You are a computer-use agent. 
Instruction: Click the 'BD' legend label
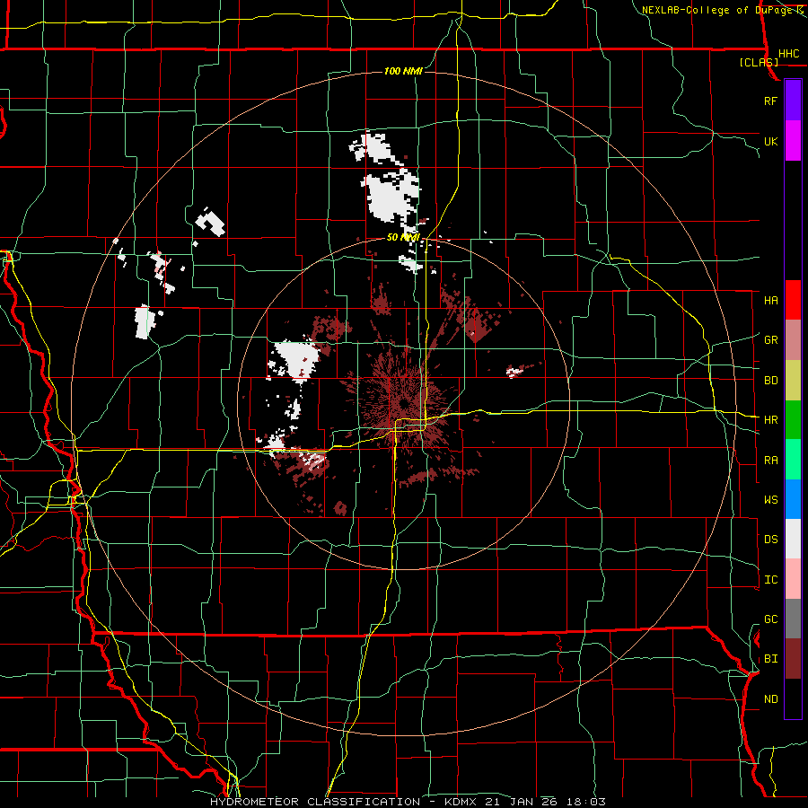770,381
